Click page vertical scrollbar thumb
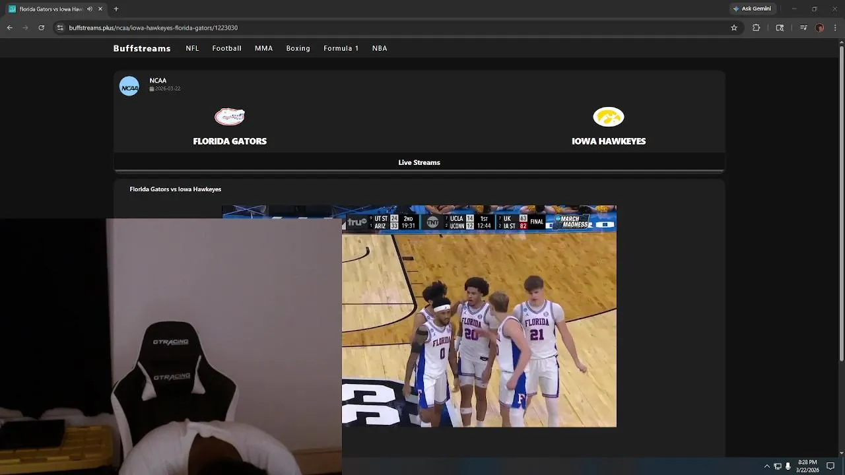 tap(841, 205)
